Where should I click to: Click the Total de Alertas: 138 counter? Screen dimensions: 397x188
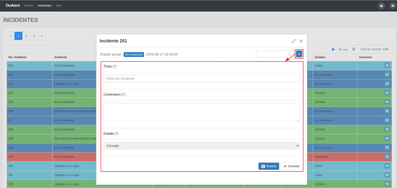pyautogui.click(x=374, y=49)
